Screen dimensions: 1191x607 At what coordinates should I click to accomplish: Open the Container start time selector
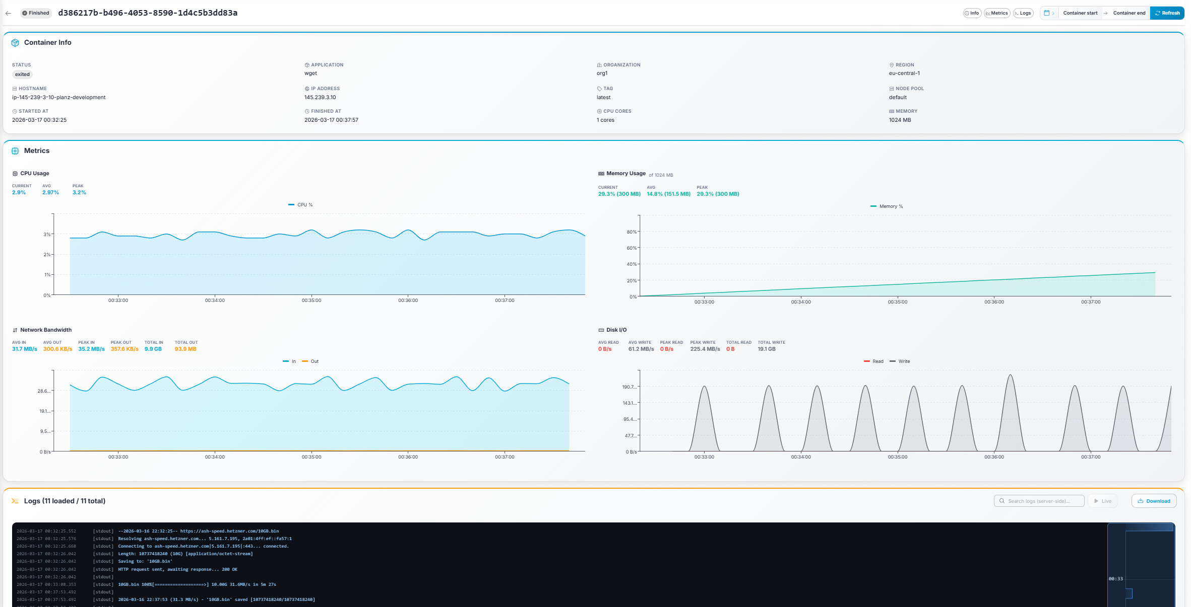pyautogui.click(x=1081, y=13)
